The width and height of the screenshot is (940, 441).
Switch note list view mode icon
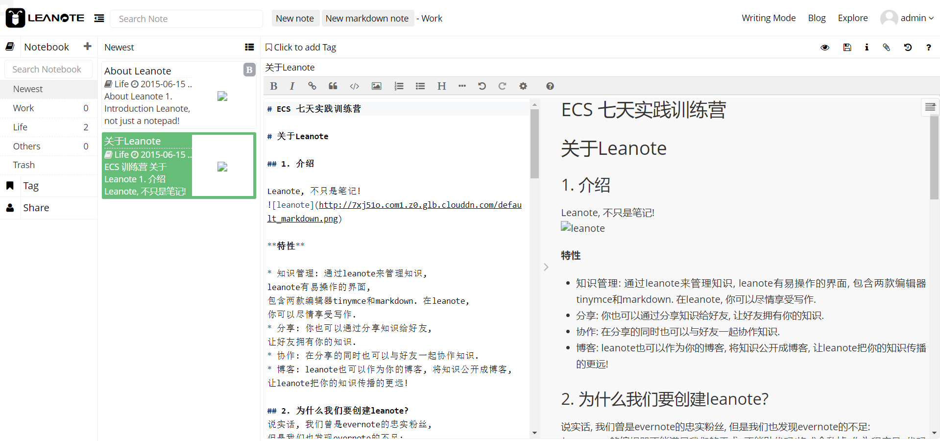249,47
